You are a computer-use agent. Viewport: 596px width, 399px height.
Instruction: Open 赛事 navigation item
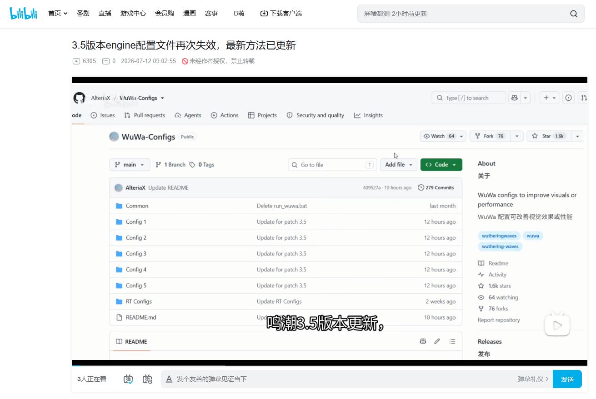[211, 13]
